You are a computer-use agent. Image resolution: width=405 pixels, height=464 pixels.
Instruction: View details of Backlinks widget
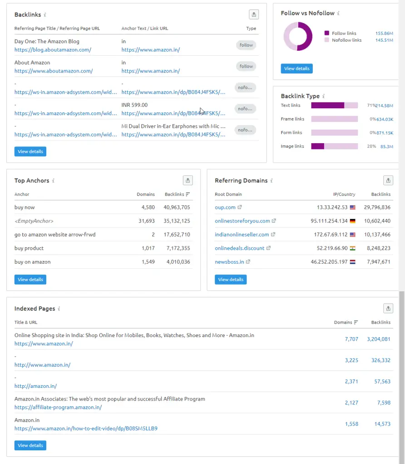point(30,151)
